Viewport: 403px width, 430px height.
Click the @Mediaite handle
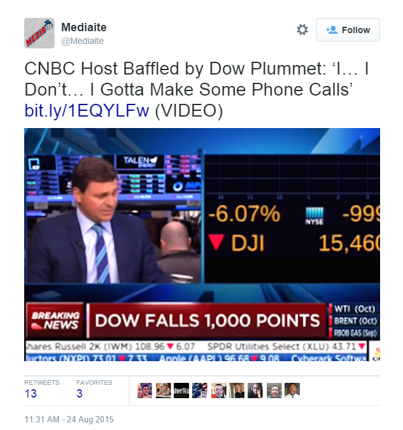click(x=83, y=41)
